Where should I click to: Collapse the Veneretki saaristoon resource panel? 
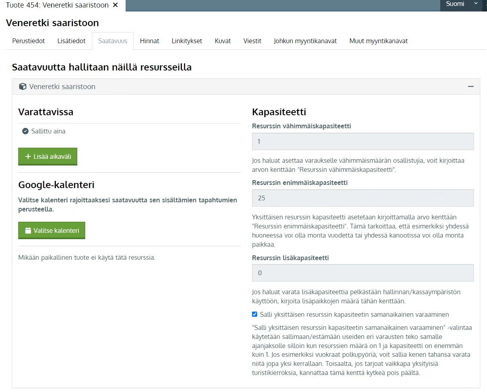[471, 86]
